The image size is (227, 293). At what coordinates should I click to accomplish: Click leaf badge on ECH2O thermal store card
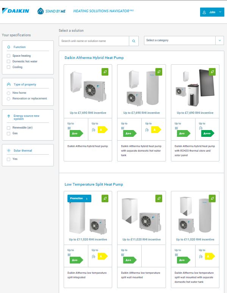(x=212, y=72)
